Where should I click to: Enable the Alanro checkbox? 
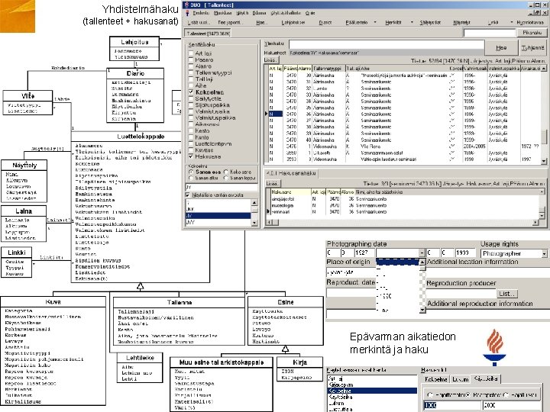tap(191, 66)
